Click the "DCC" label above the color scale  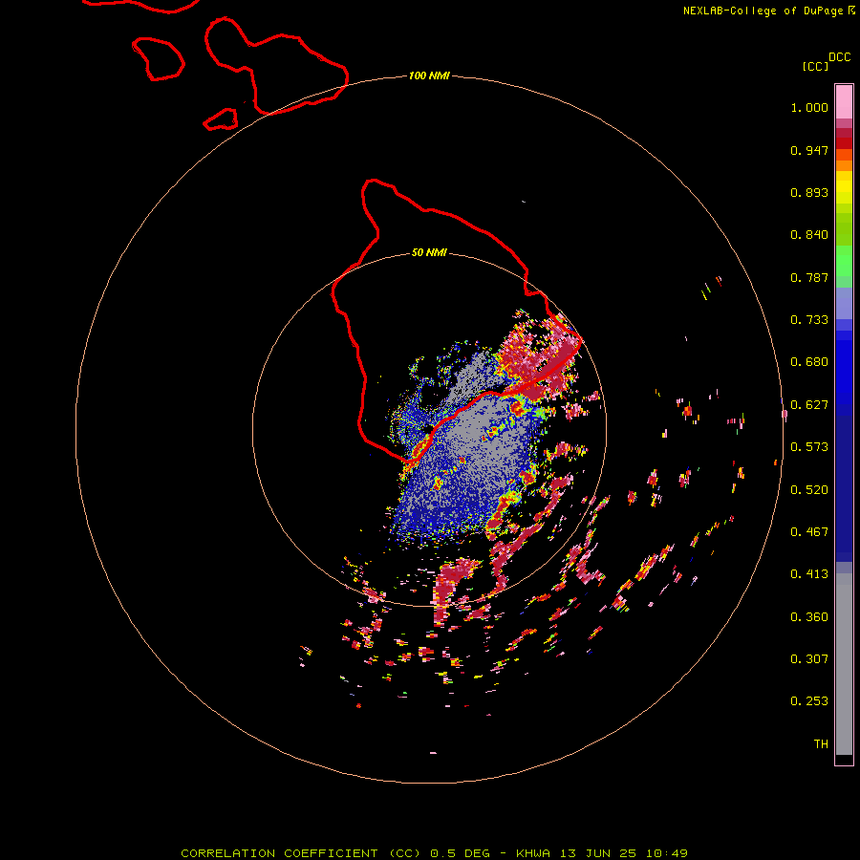click(x=839, y=57)
